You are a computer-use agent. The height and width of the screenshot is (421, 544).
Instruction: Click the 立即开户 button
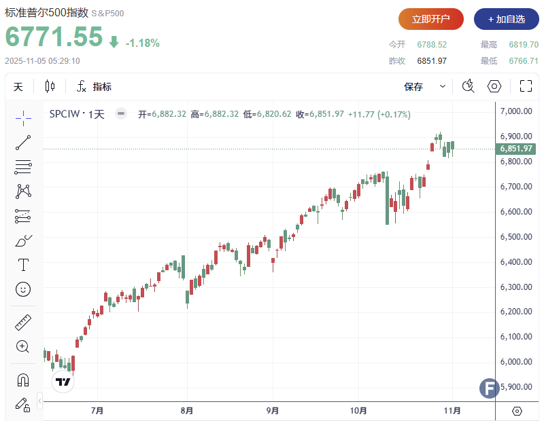coord(431,19)
